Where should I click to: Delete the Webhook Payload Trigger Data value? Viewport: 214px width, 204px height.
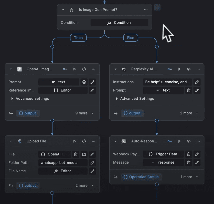tap(188, 154)
